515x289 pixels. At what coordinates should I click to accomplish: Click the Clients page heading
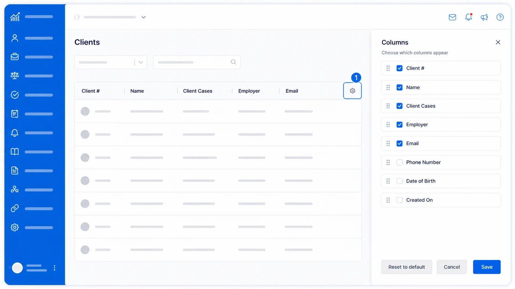point(87,42)
